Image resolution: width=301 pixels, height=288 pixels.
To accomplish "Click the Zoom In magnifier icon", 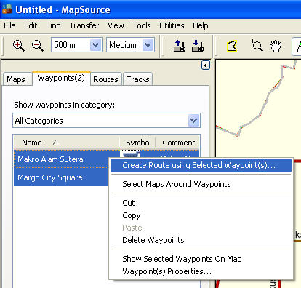I will (x=19, y=46).
